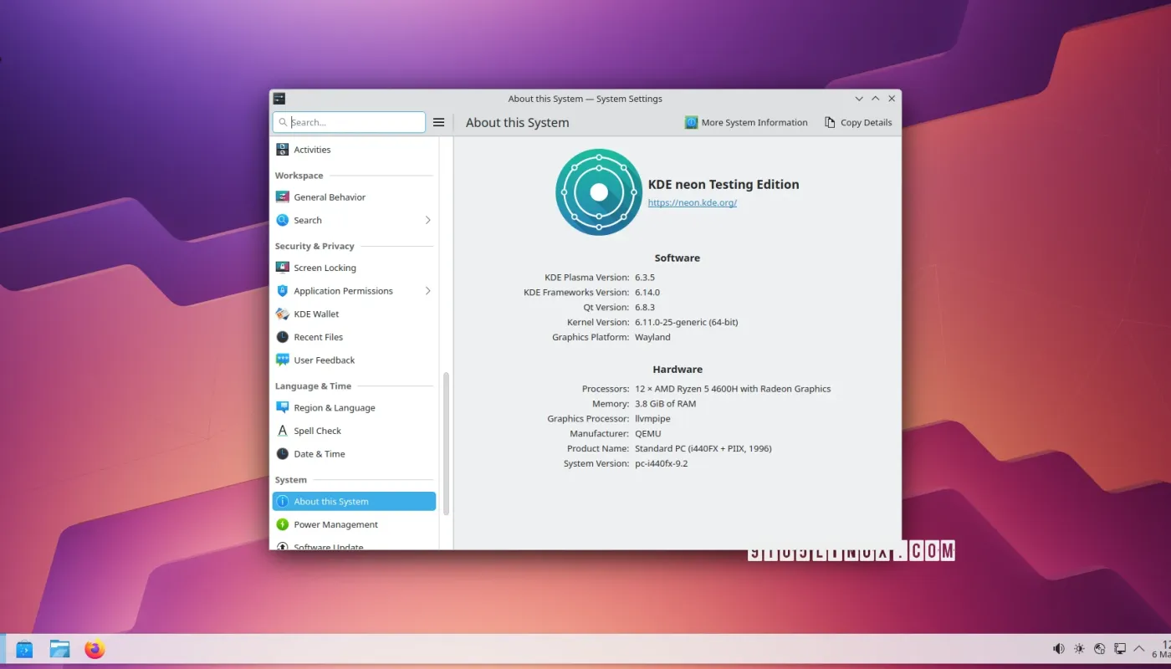Click the Software Update icon
Image resolution: width=1171 pixels, height=669 pixels.
point(283,546)
